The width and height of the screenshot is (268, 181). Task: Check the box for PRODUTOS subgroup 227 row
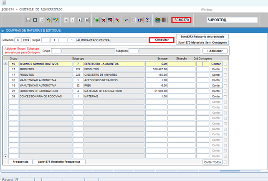[x=225, y=69]
